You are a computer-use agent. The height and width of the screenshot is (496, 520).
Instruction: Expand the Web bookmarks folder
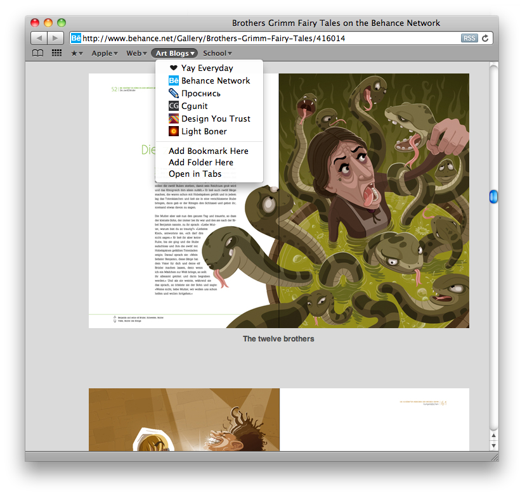point(136,53)
